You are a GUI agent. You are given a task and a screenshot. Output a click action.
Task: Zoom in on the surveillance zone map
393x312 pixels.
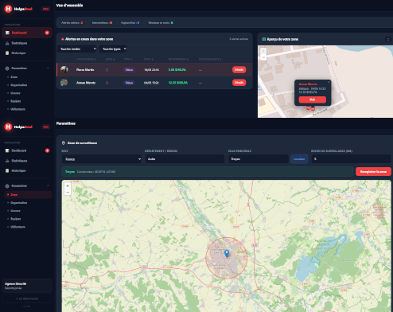click(x=68, y=186)
